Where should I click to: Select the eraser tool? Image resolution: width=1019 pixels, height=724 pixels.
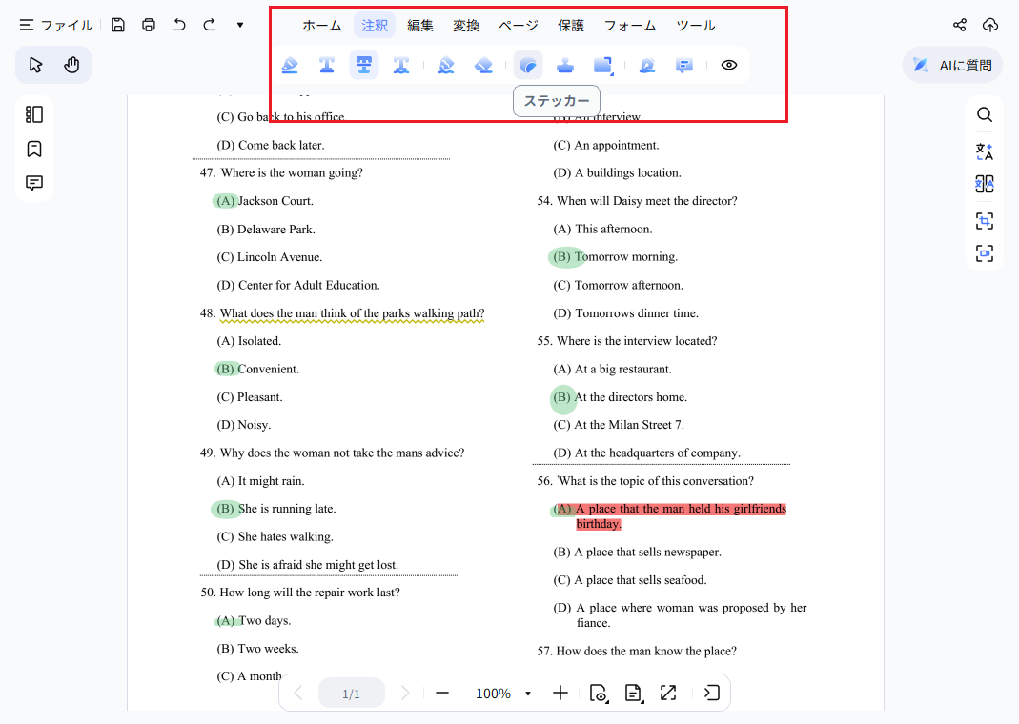point(483,65)
